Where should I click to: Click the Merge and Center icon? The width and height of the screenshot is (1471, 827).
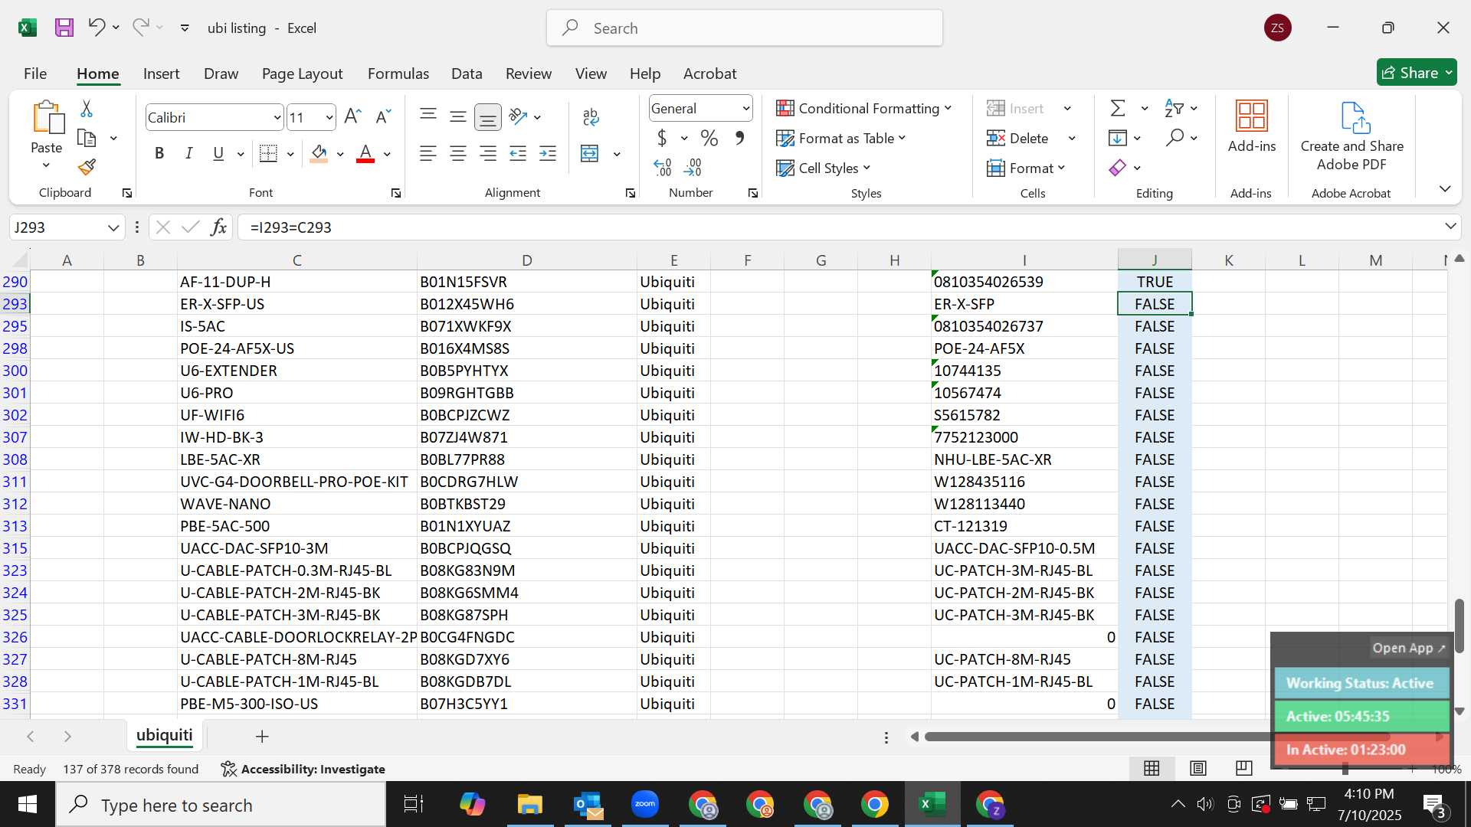point(589,153)
